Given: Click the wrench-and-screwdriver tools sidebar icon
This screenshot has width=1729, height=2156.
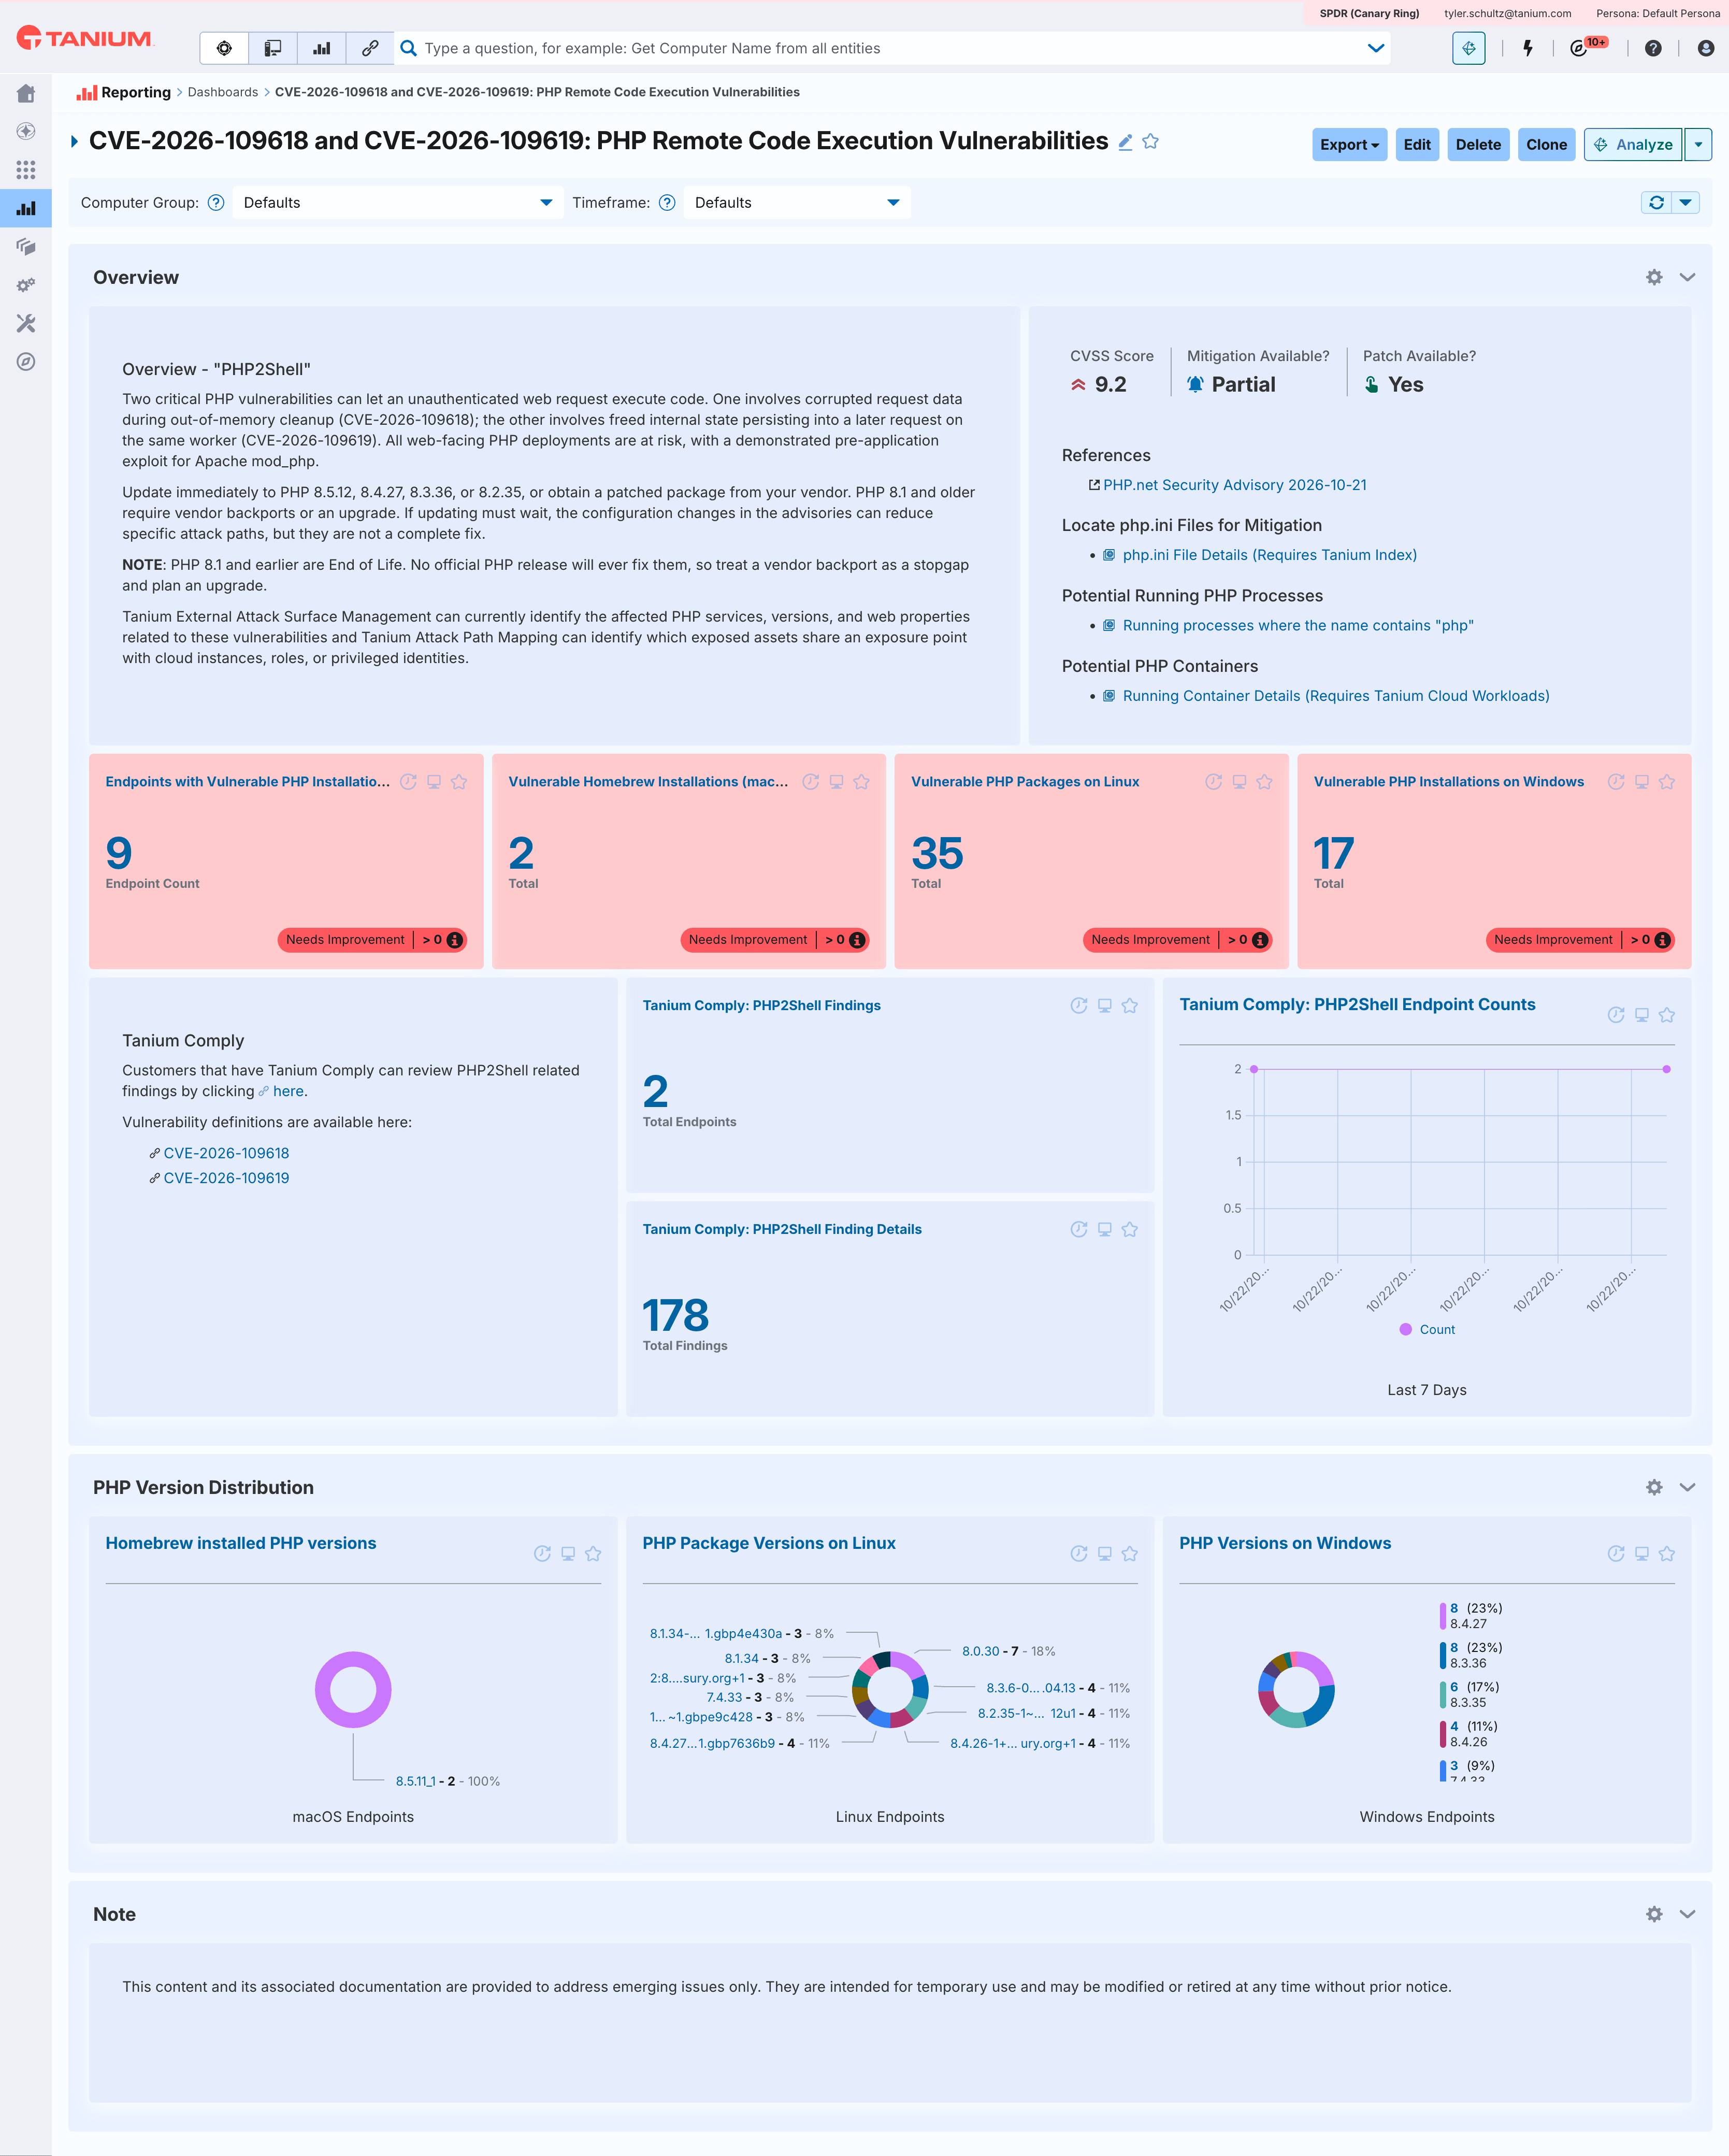Looking at the screenshot, I should 26,323.
